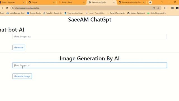Viewport: 179px width, 101px height.
Task: Switch to the Simple-AI-Marketing-Tool tab
Action: (x=132, y=3)
